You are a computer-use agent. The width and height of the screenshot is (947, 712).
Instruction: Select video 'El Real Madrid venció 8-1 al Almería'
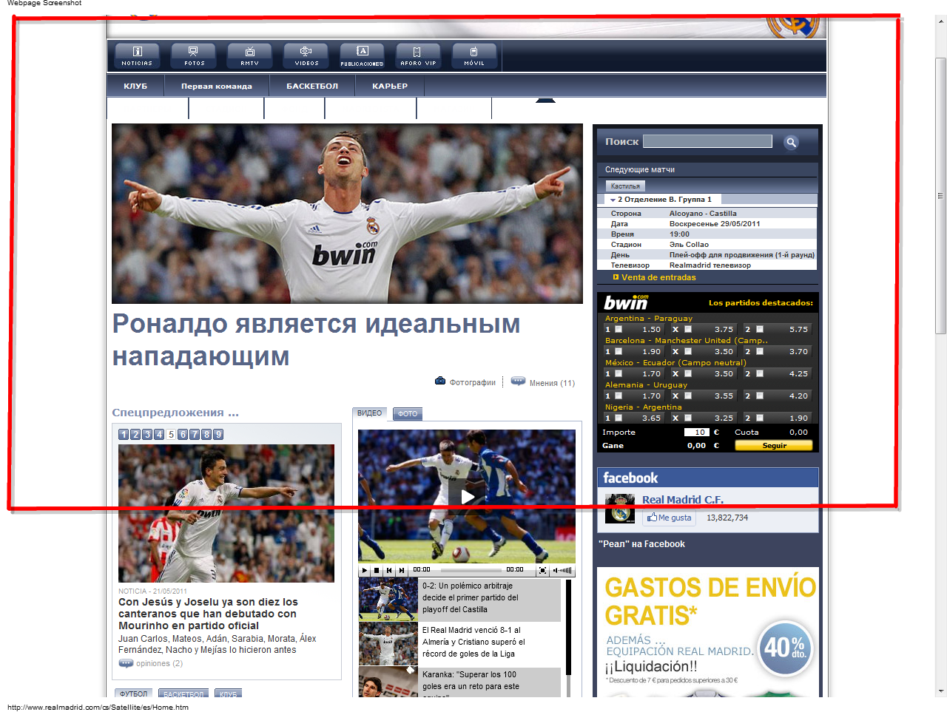point(459,643)
